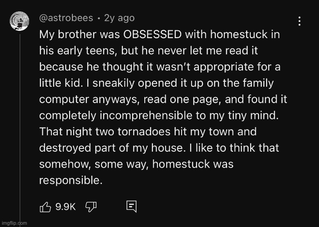Open the astrobees profile picture

coord(20,21)
